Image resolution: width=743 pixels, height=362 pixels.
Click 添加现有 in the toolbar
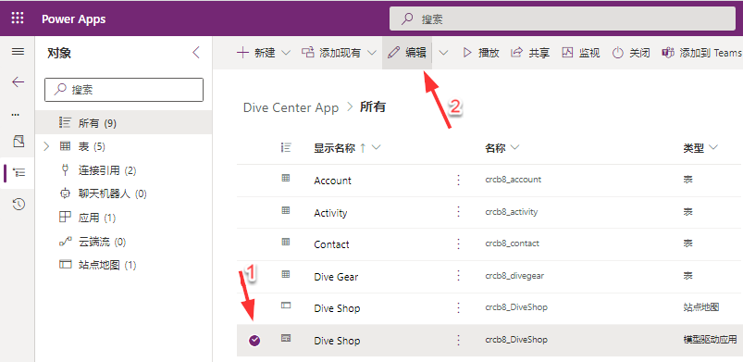click(331, 53)
